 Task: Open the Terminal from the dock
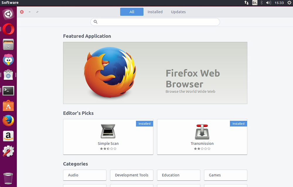[x=8, y=91]
